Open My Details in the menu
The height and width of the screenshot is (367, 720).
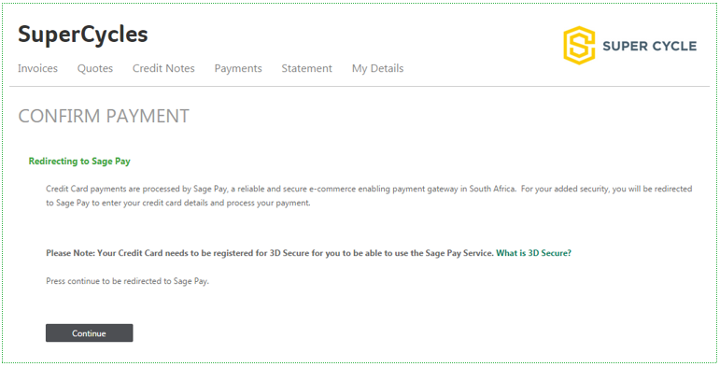pyautogui.click(x=377, y=68)
